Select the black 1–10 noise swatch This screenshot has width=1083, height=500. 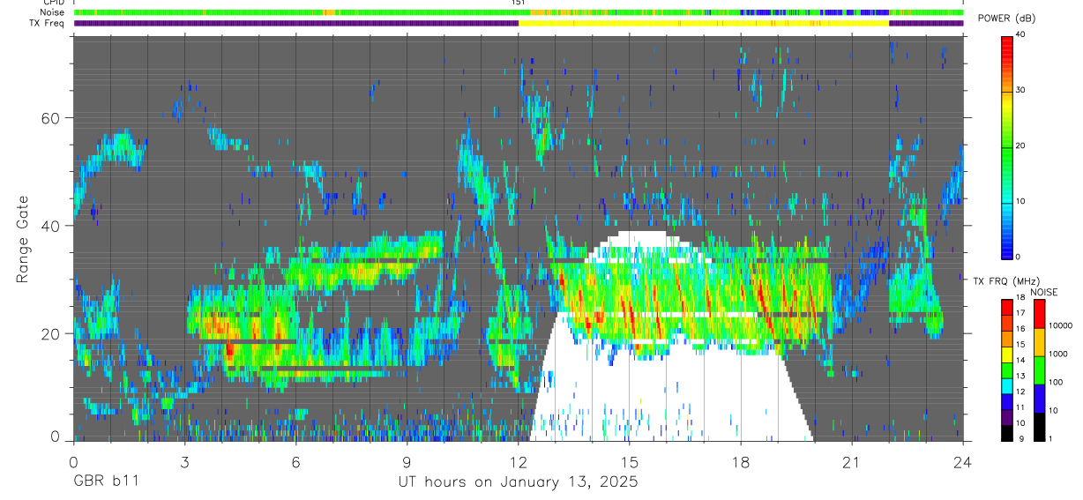[x=1039, y=426]
